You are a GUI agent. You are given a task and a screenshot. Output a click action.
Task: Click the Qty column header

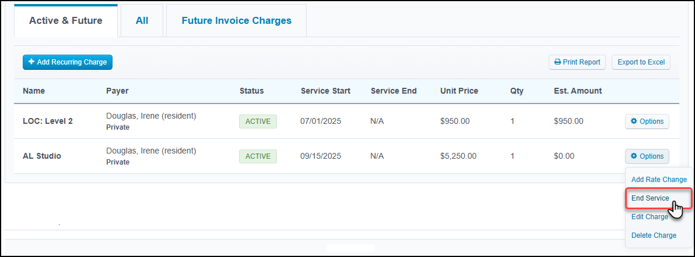point(517,91)
